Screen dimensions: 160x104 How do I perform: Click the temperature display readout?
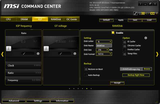(148, 13)
